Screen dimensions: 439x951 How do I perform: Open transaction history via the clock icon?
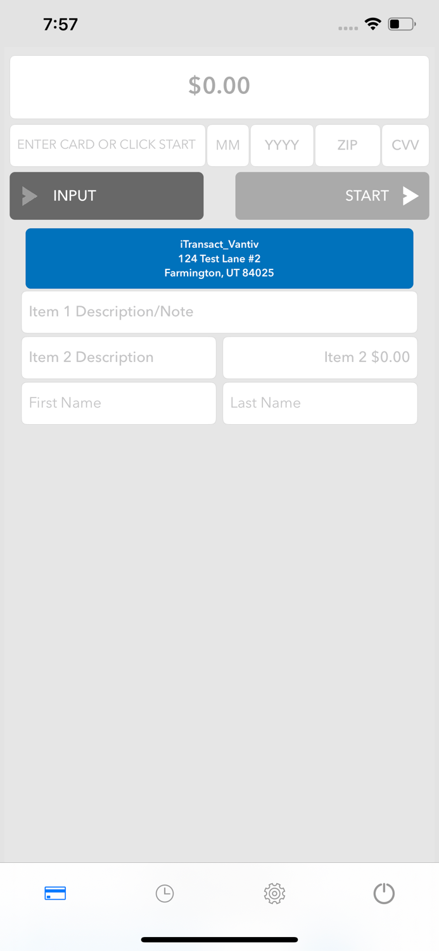pos(165,893)
